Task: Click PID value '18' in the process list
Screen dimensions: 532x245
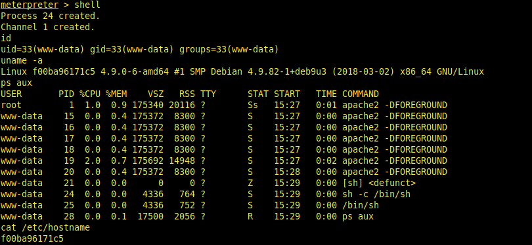Action: pos(69,149)
